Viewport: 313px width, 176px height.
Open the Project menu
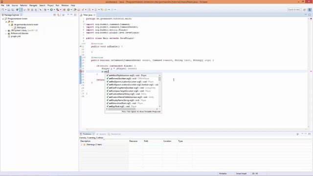(x=50, y=5)
